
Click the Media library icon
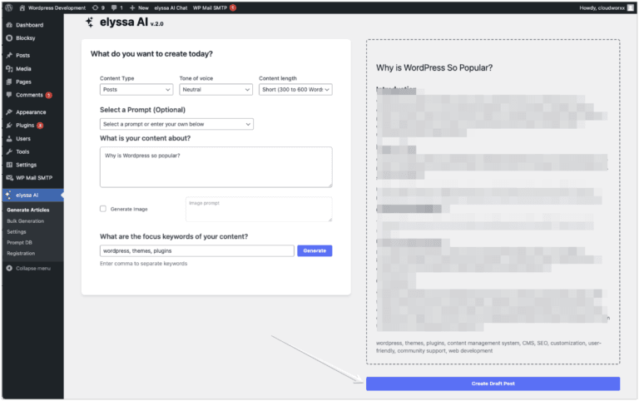coord(9,68)
